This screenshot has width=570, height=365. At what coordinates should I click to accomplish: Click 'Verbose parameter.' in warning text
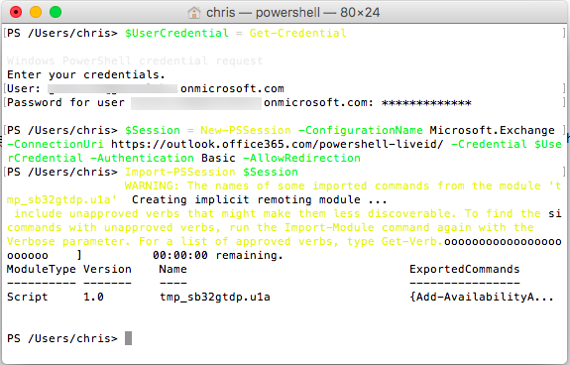coord(68,241)
